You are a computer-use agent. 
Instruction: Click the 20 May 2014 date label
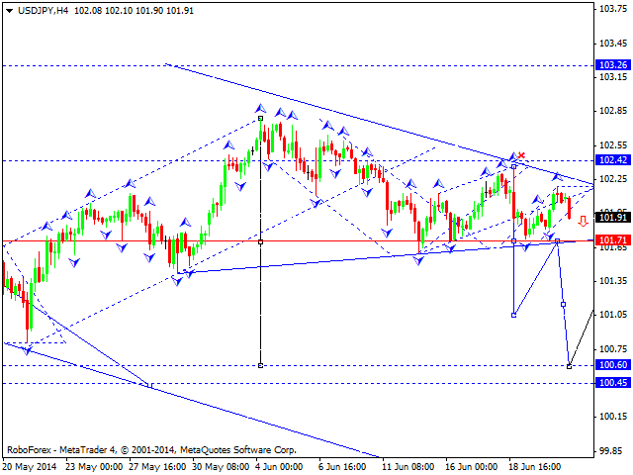30,467
